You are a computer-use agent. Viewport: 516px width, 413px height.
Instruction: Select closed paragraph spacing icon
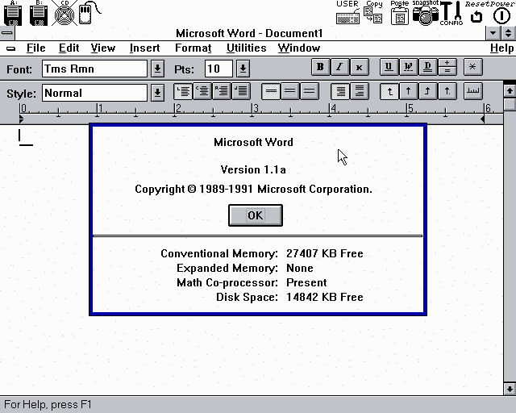tap(340, 91)
